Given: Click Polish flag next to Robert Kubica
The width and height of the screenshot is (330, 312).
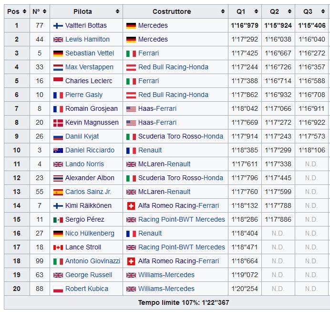Looking at the screenshot, I should (x=58, y=289).
